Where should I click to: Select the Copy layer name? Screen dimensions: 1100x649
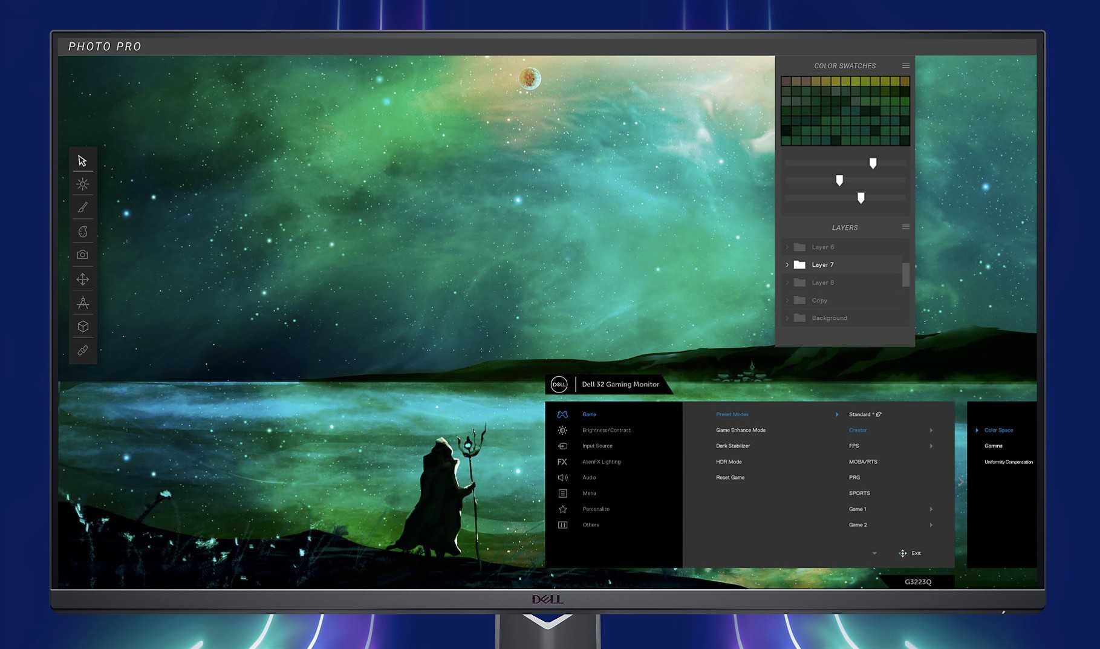[x=819, y=301]
